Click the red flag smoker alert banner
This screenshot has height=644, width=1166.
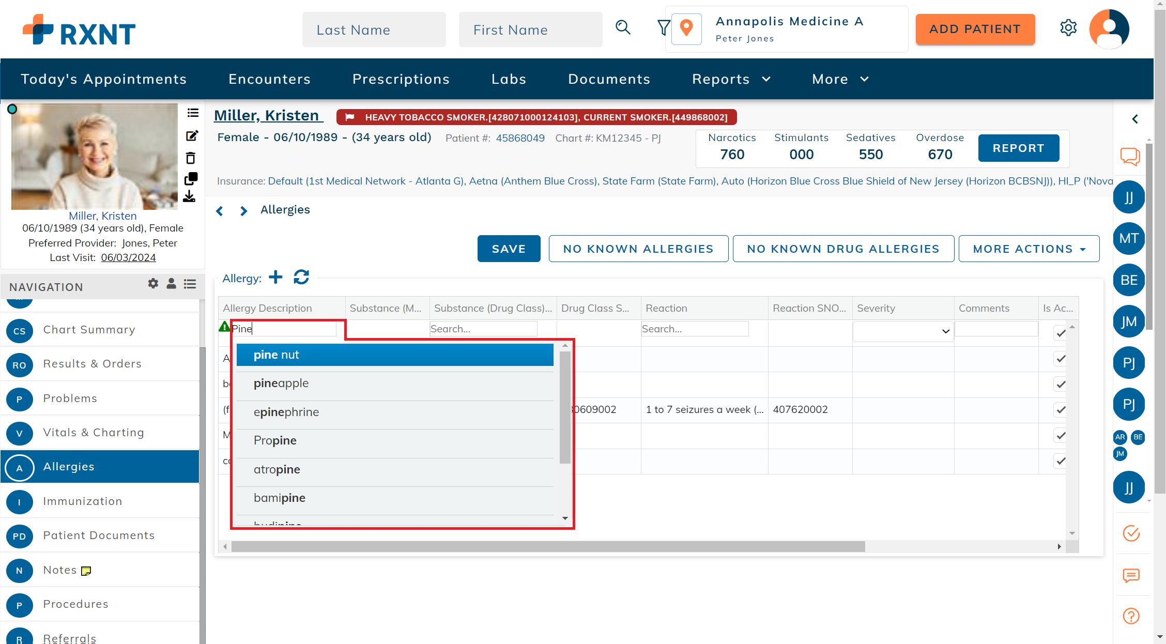(x=536, y=117)
